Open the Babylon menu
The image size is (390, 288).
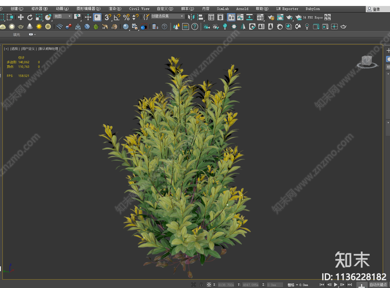pos(313,9)
